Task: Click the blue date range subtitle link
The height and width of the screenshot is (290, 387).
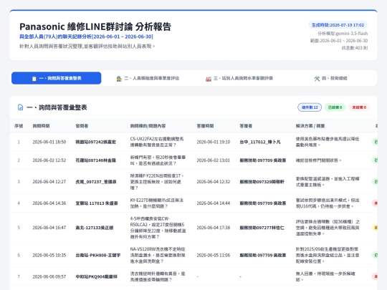Action: click(x=86, y=37)
